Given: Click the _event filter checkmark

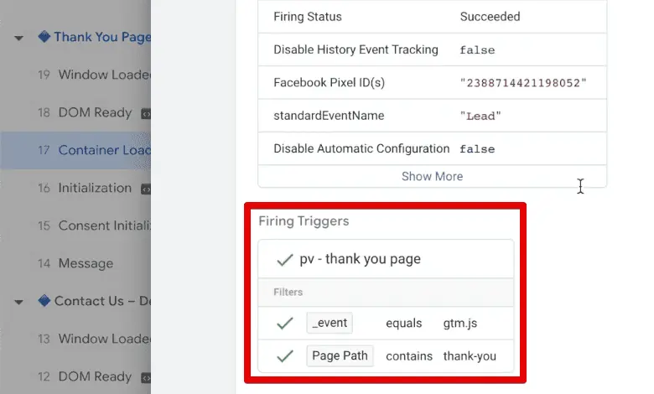Looking at the screenshot, I should pyautogui.click(x=285, y=323).
